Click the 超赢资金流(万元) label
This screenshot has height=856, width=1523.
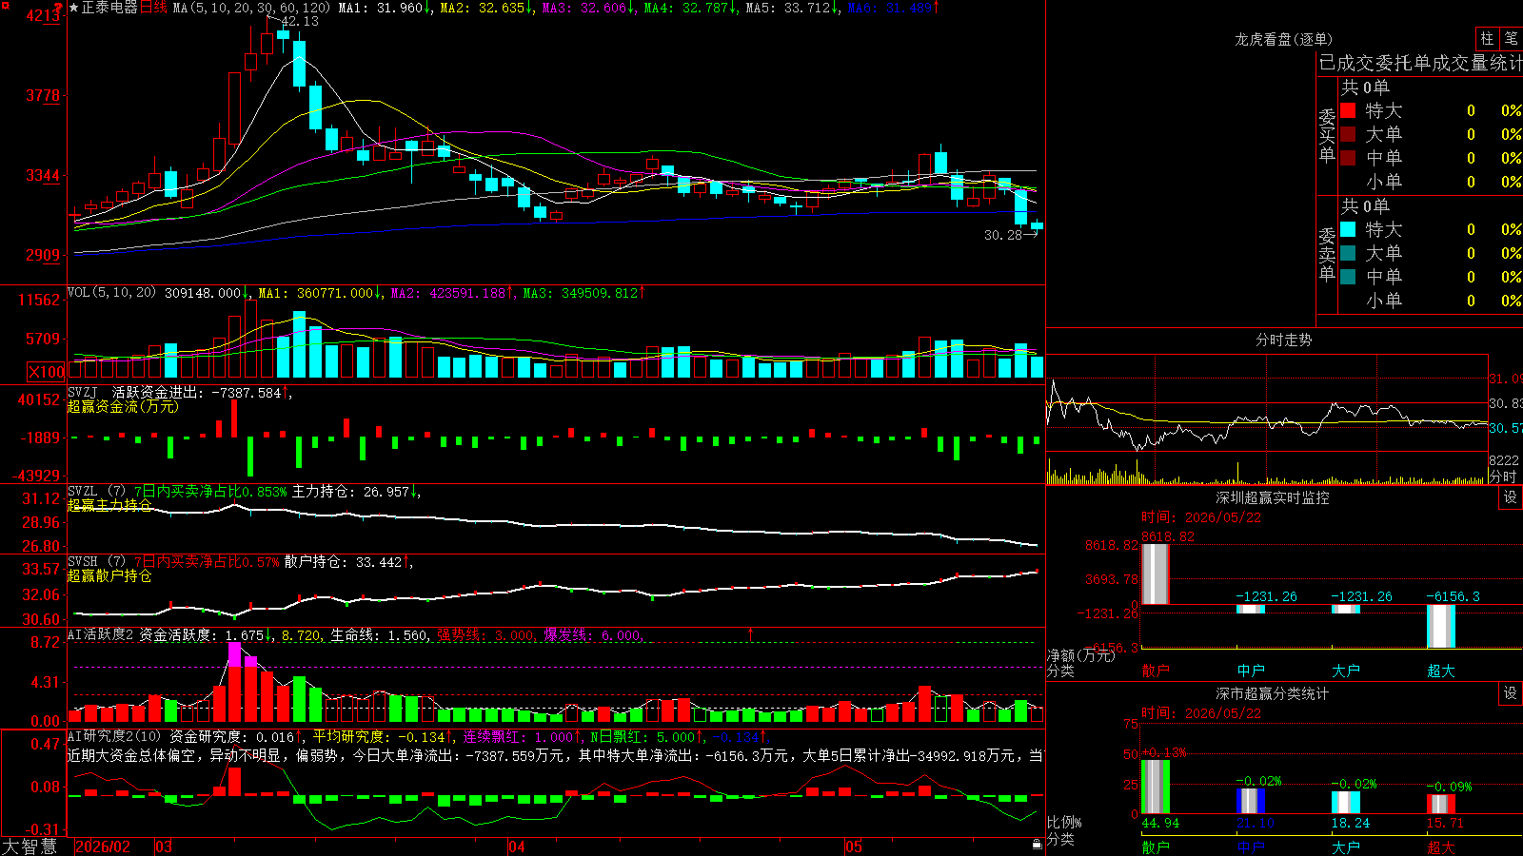point(123,406)
